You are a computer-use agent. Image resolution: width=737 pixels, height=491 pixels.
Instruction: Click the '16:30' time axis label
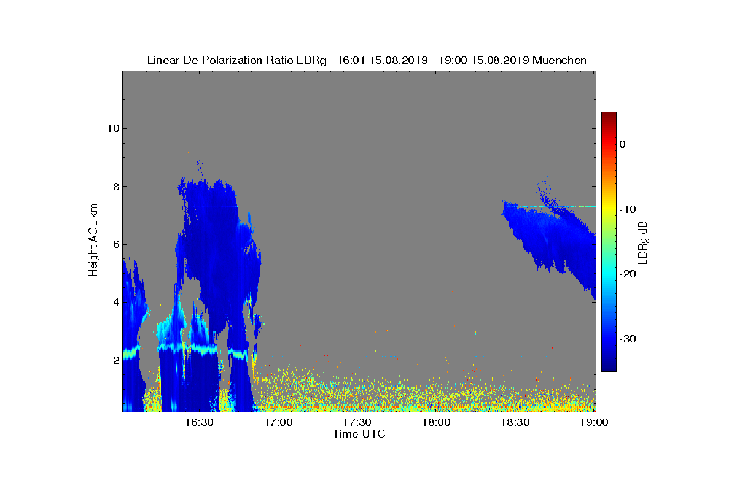tap(199, 422)
